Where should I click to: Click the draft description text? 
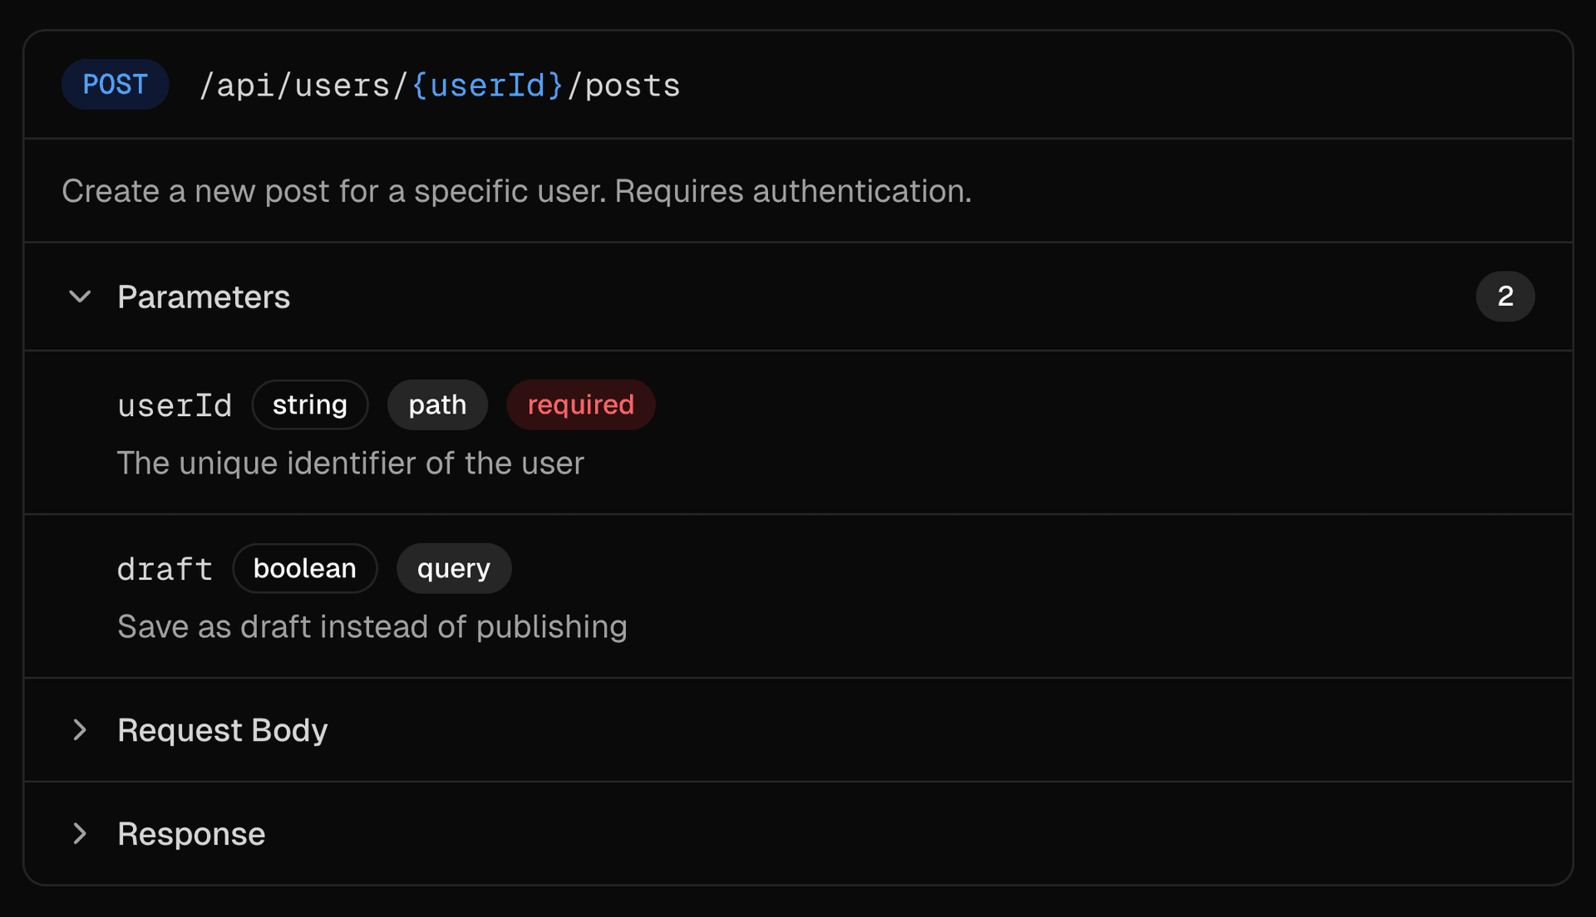tap(372, 627)
